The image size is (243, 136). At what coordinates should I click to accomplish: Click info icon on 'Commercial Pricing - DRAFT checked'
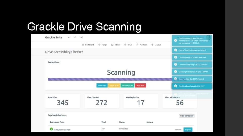tap(175, 64)
